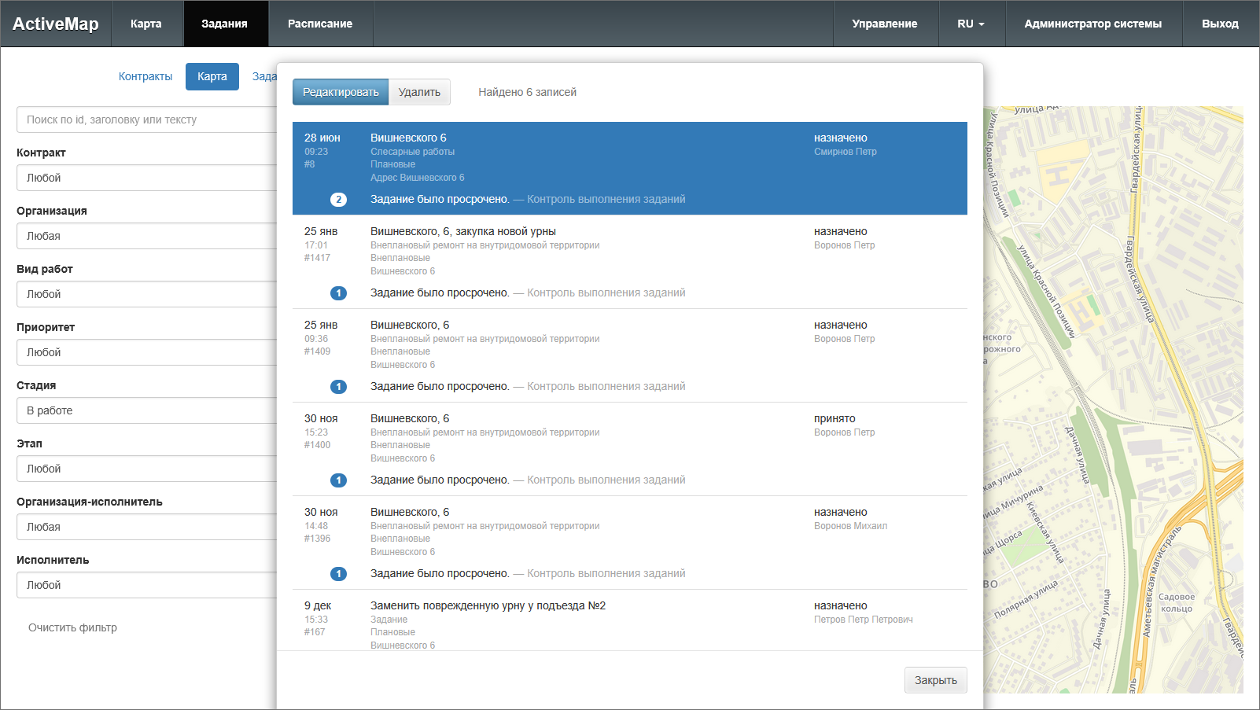The width and height of the screenshot is (1260, 710).
Task: Focus the search by id or title field
Action: (146, 120)
